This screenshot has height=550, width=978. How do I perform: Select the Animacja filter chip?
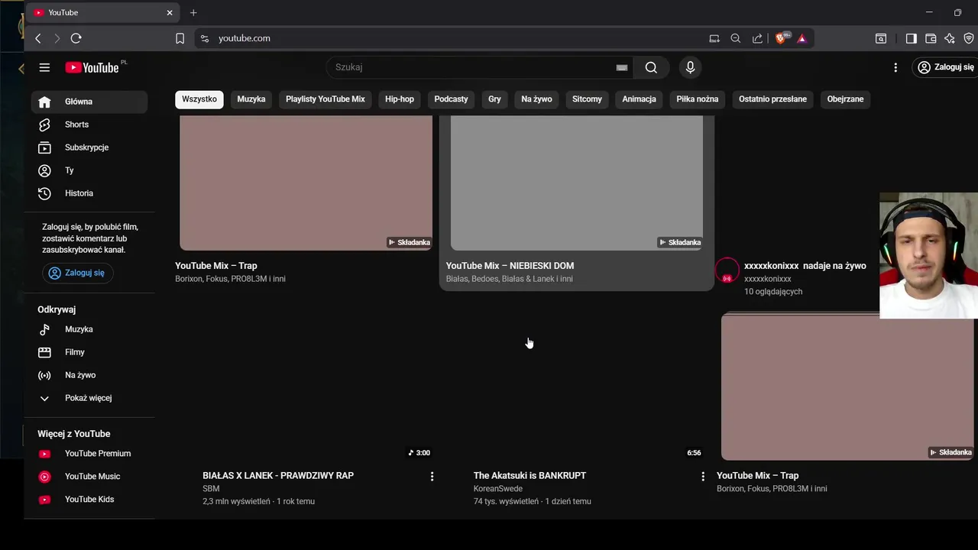[x=639, y=99]
